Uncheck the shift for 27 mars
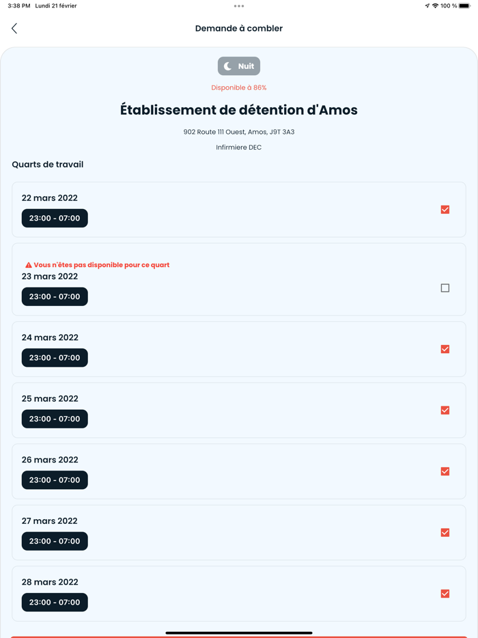 pyautogui.click(x=445, y=532)
